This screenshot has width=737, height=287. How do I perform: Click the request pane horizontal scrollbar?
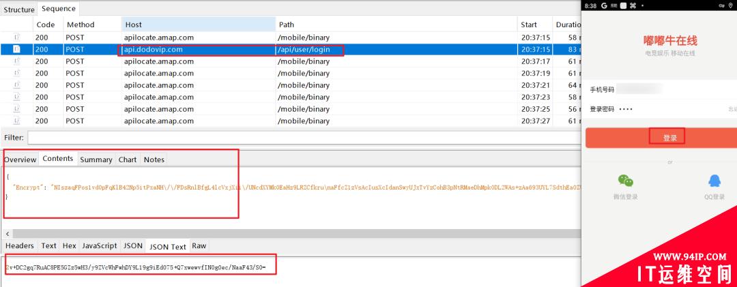point(297,233)
